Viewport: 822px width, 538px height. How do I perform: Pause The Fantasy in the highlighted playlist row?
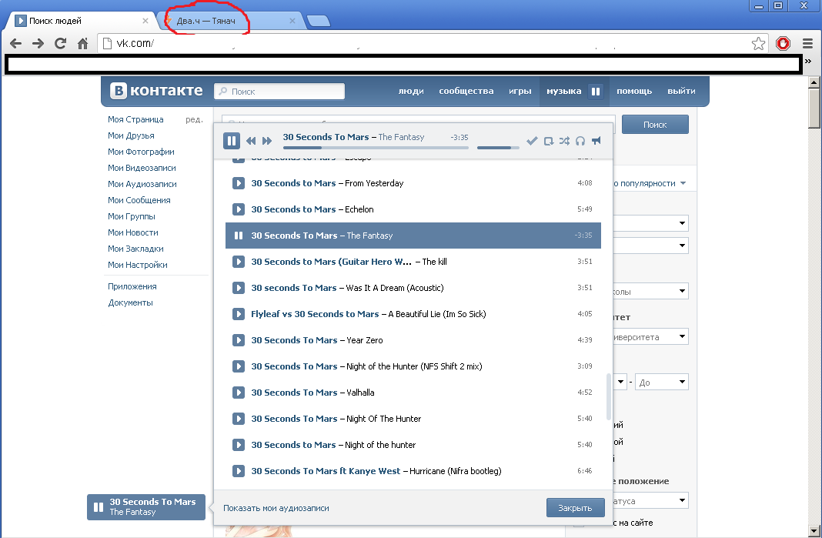(x=239, y=236)
